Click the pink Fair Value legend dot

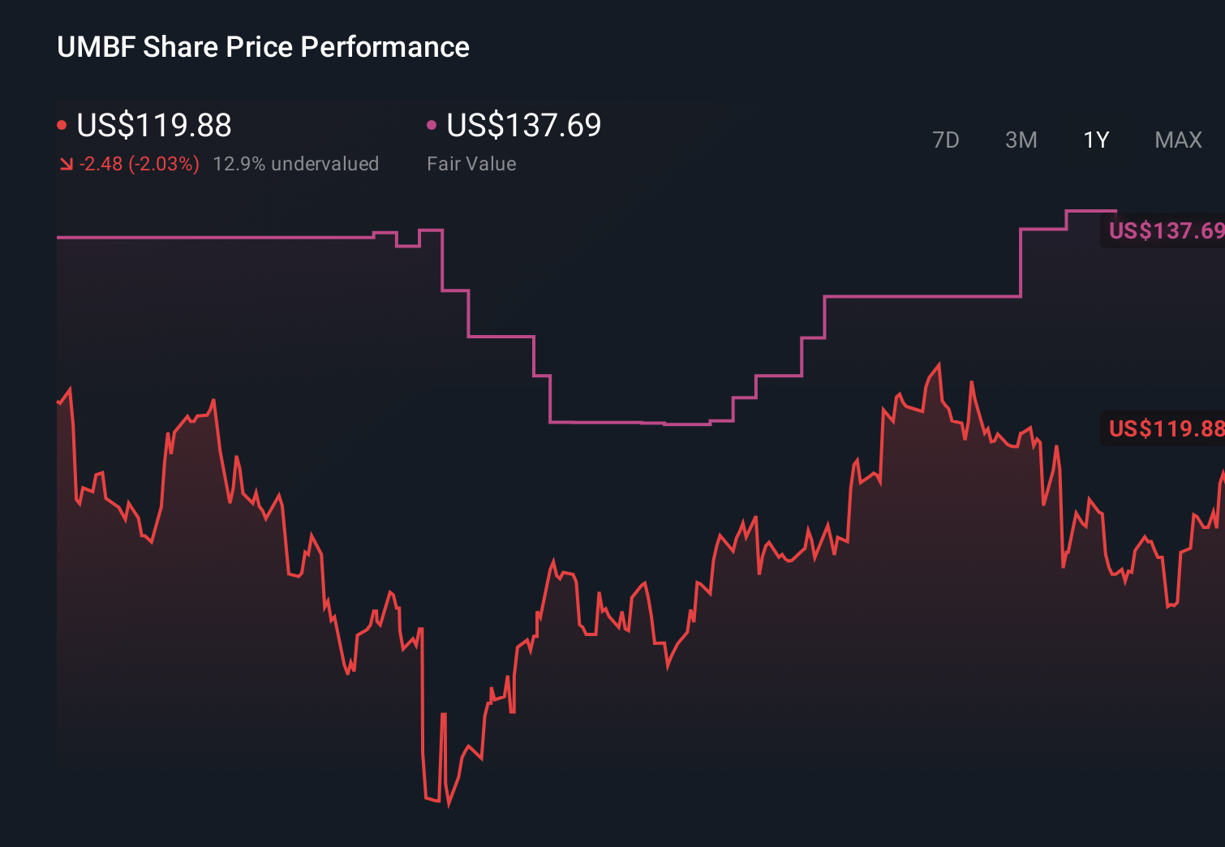tap(432, 124)
